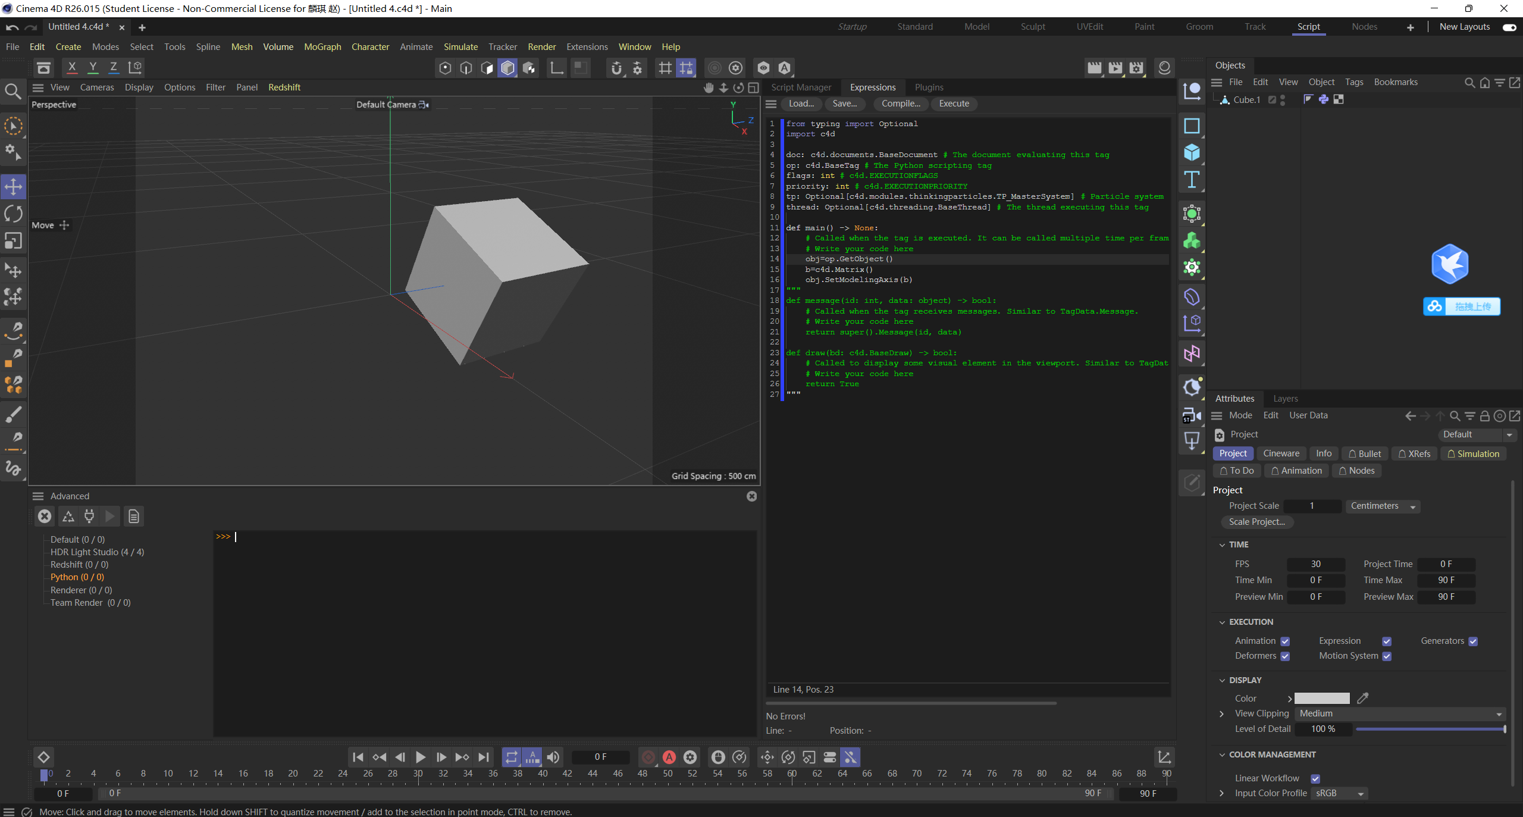The image size is (1523, 817).
Task: Switch the New Layouts toggle
Action: 1509,27
